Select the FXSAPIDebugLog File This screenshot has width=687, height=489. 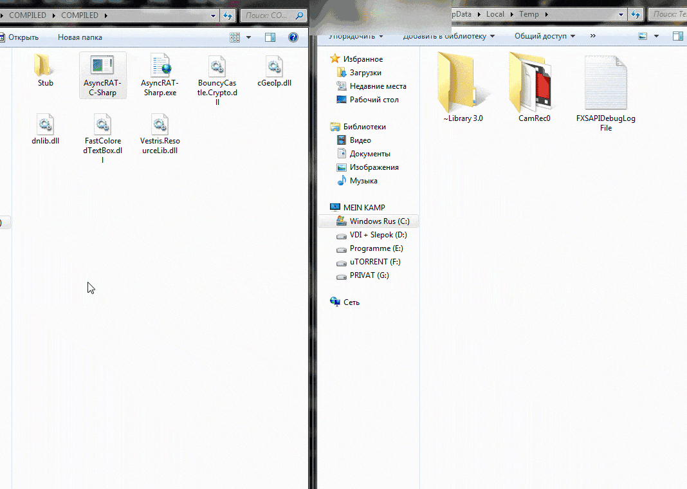pyautogui.click(x=605, y=93)
